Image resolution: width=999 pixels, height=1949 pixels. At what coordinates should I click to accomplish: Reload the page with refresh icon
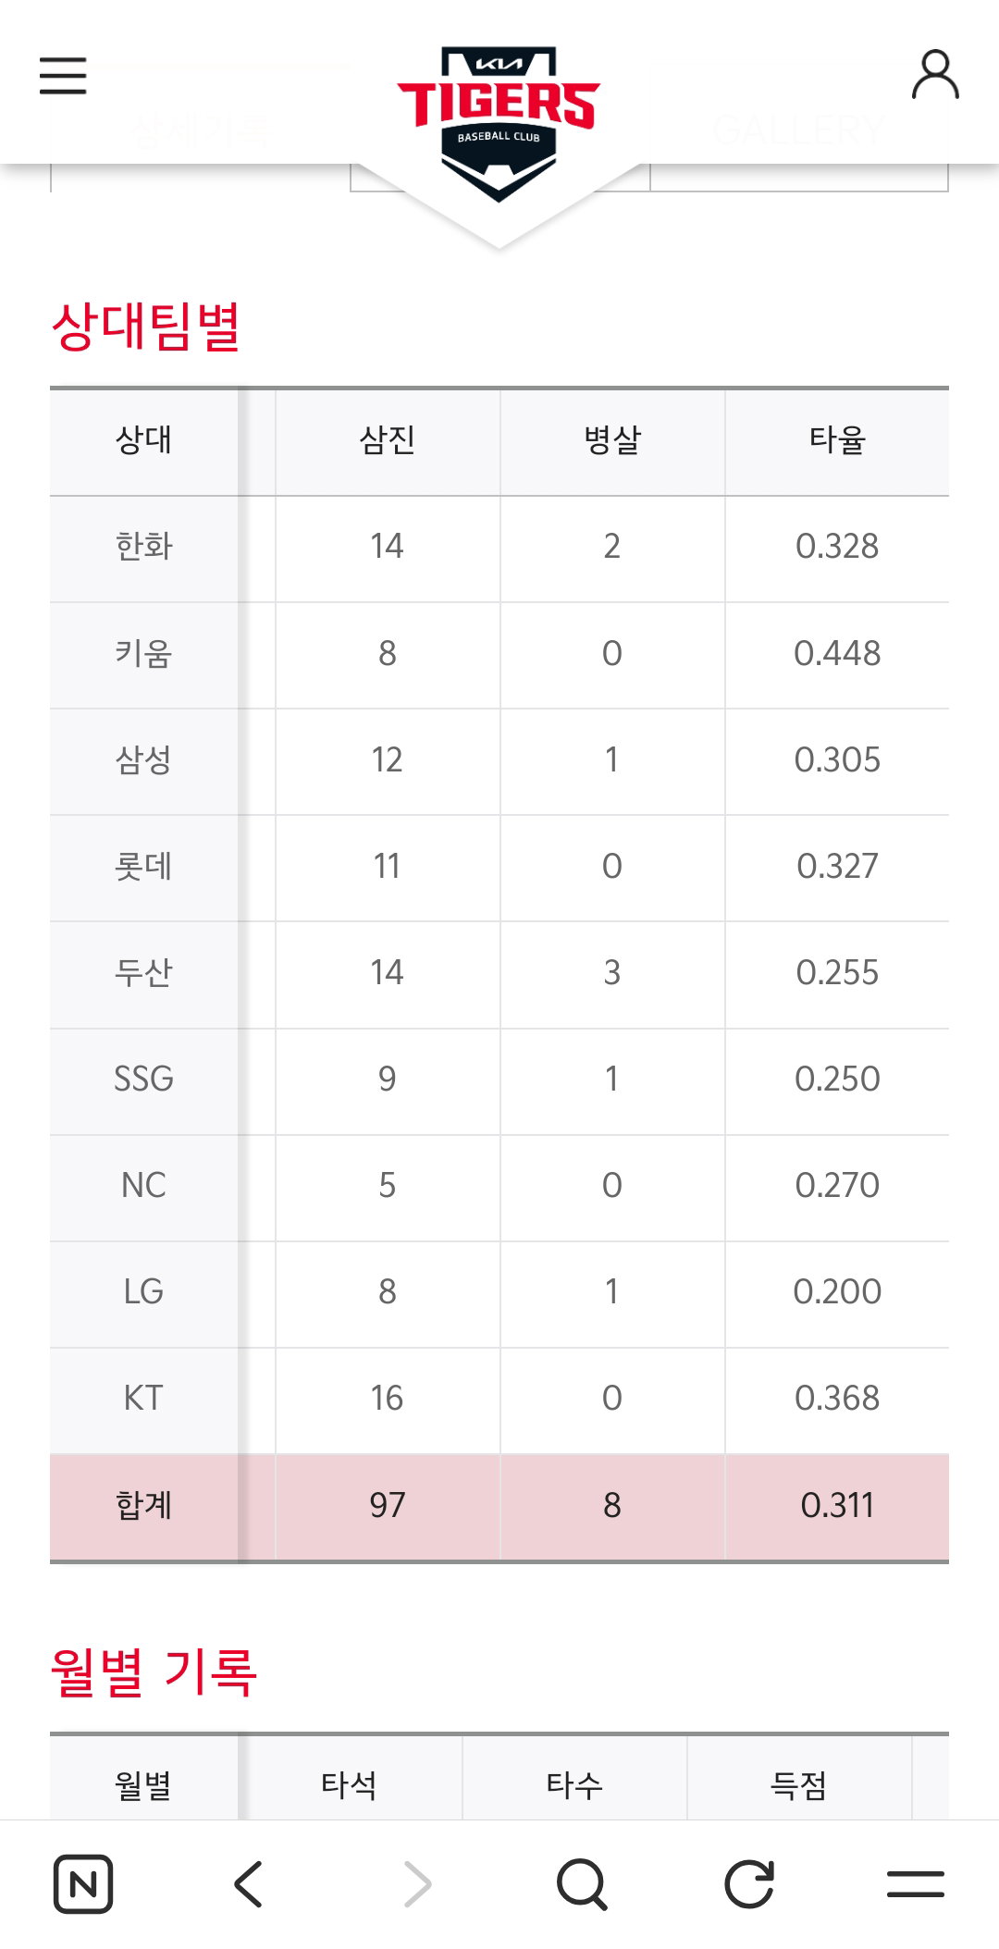(x=749, y=1883)
